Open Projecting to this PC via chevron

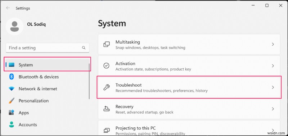pos(273,130)
